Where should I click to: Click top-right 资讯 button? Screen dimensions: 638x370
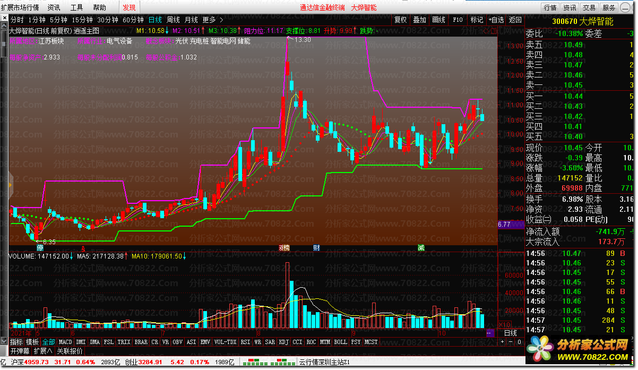click(x=570, y=7)
